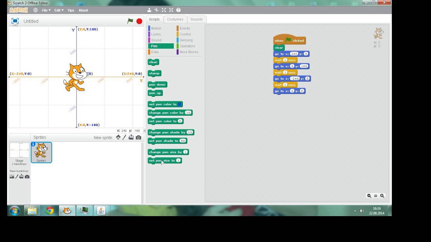Switch to the Costumes tab

click(175, 19)
